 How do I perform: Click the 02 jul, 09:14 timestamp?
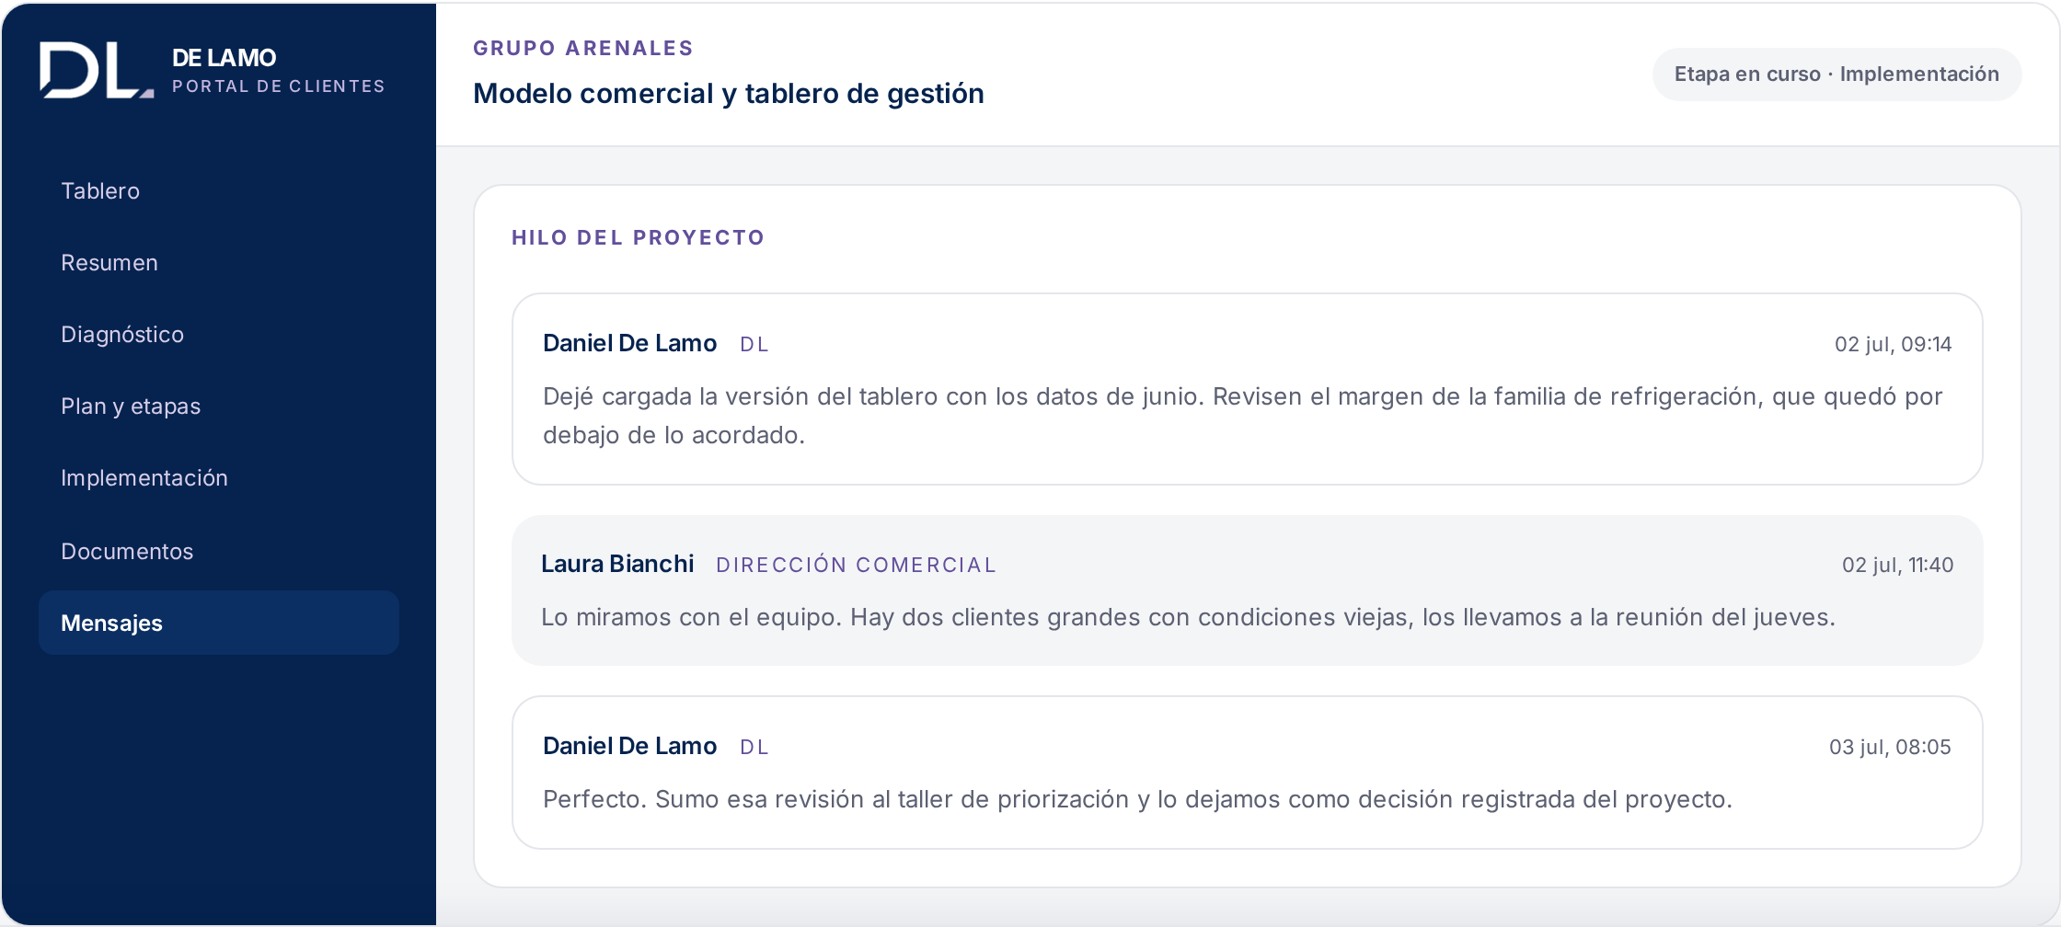(x=1893, y=345)
